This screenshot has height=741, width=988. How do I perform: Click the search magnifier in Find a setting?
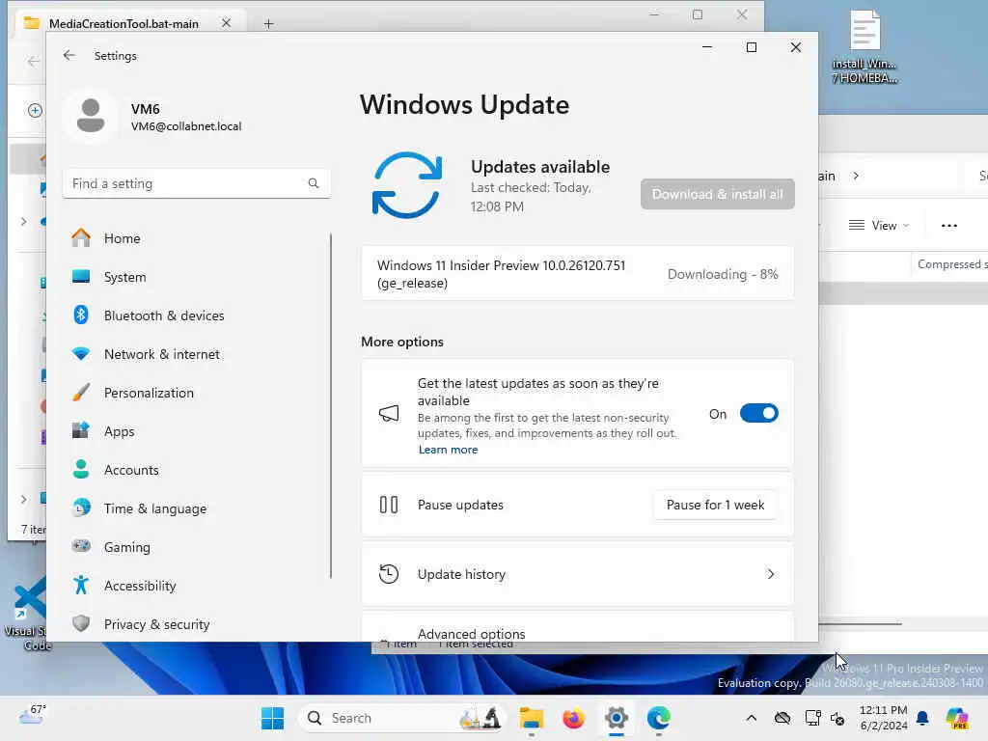(x=314, y=183)
